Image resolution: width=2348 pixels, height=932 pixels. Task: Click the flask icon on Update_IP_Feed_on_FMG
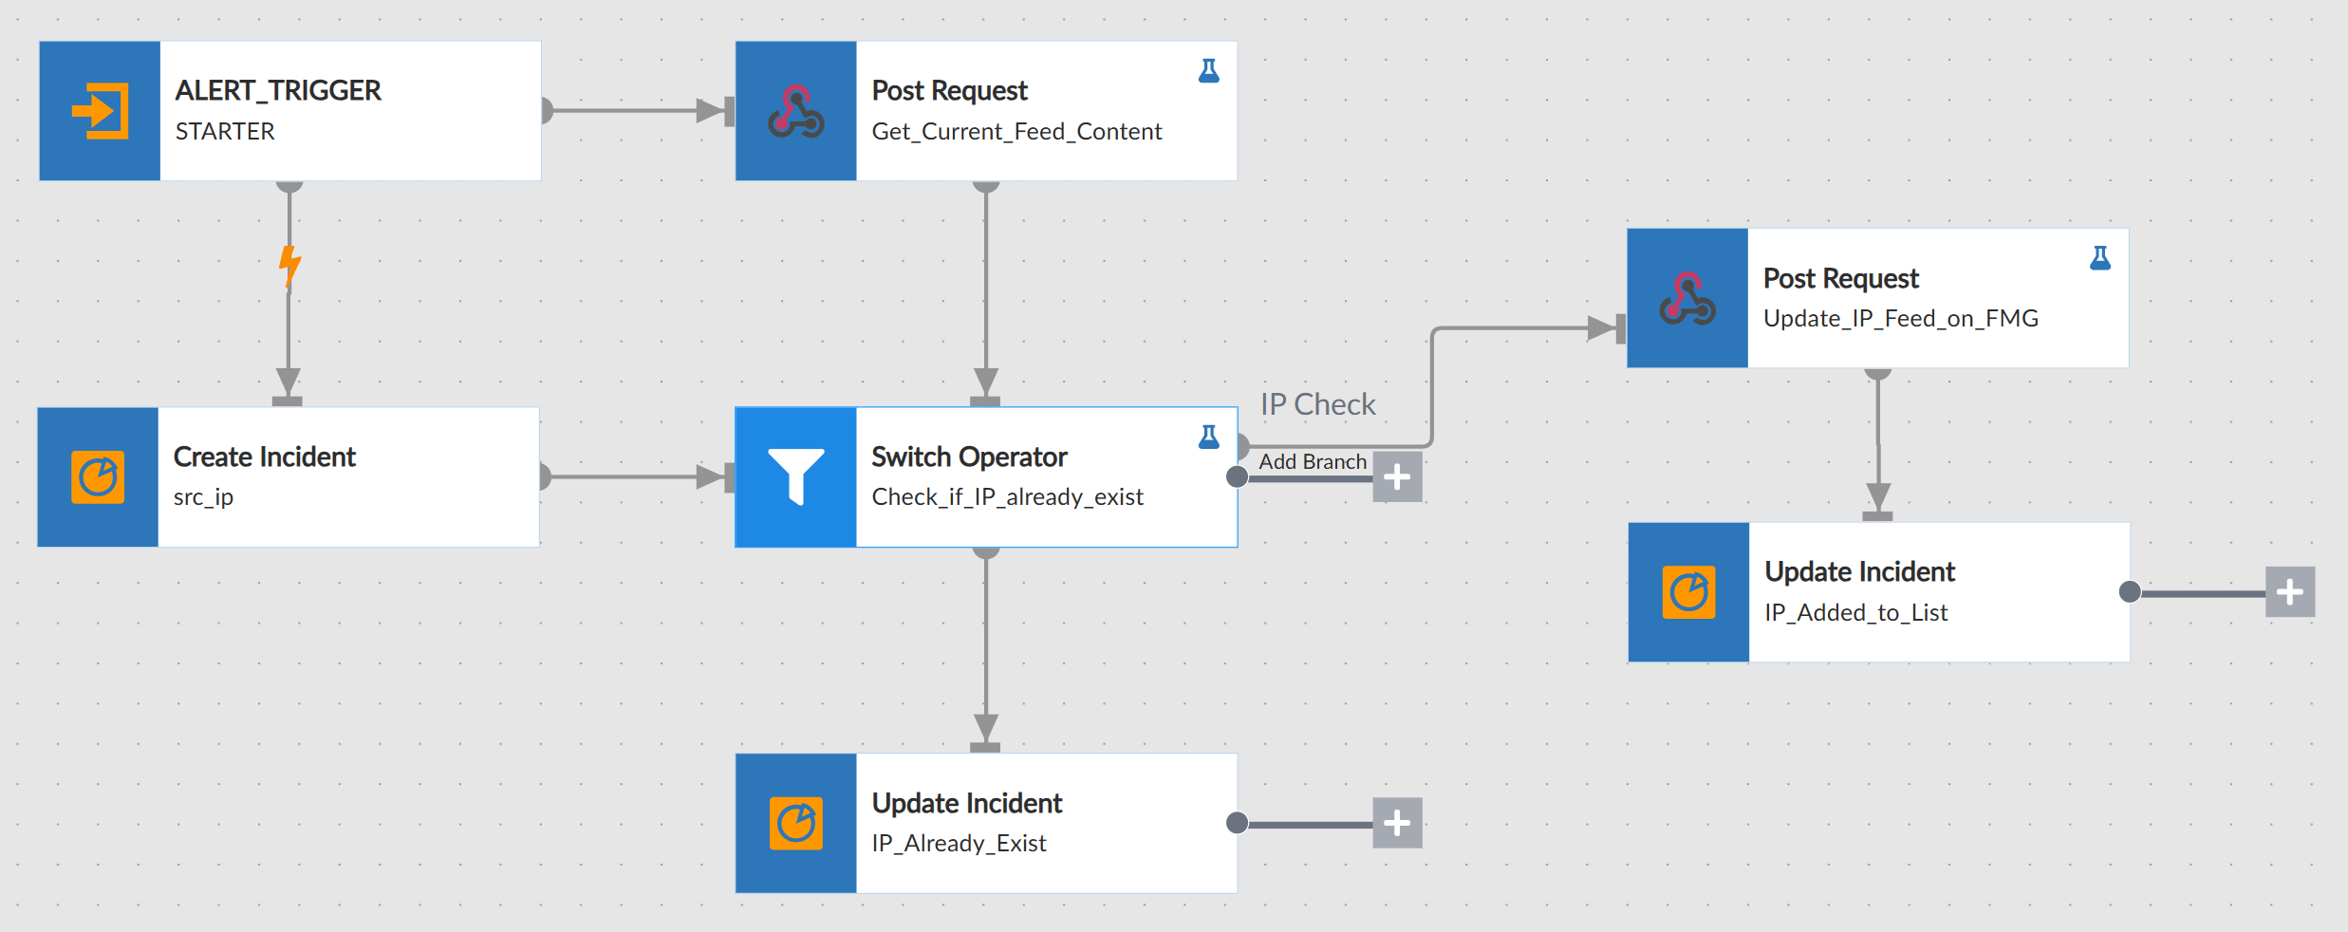[x=2100, y=258]
